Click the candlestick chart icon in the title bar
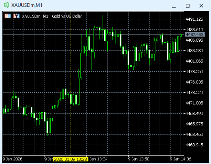Screen dimensions: 211x164 pos(6,5)
